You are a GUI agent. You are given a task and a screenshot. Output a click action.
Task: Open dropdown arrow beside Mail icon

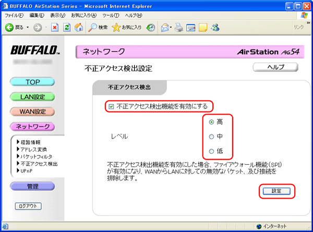pyautogui.click(x=171, y=27)
